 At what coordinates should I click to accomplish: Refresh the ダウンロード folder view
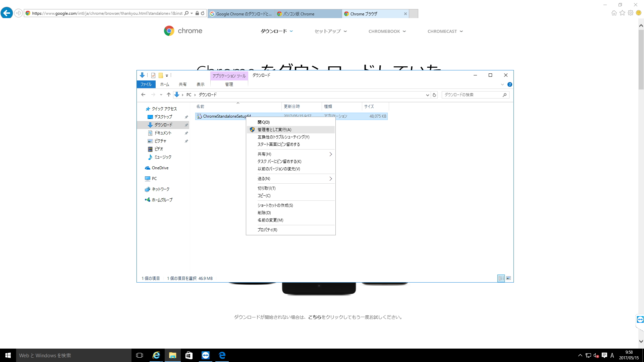tap(434, 95)
